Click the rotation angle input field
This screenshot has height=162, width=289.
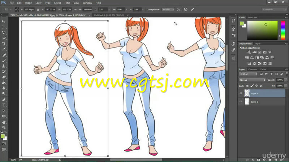pyautogui.click(x=103, y=9)
